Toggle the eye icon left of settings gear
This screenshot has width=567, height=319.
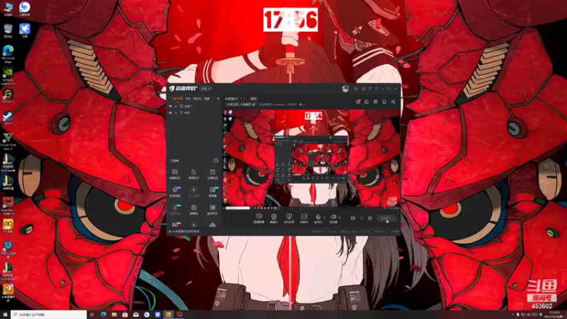pyautogui.click(x=361, y=218)
